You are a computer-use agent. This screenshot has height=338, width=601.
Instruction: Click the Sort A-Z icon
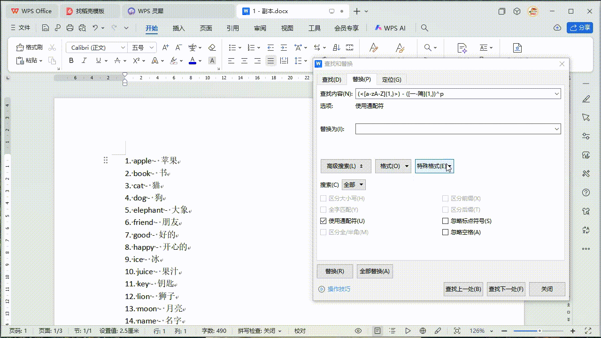(336, 47)
